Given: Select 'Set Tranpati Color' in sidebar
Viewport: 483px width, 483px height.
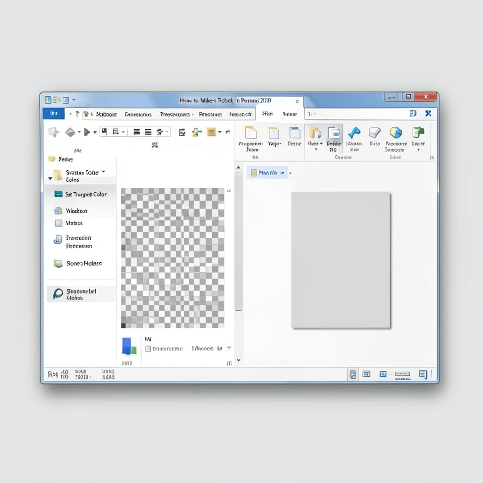Looking at the screenshot, I should 81,194.
